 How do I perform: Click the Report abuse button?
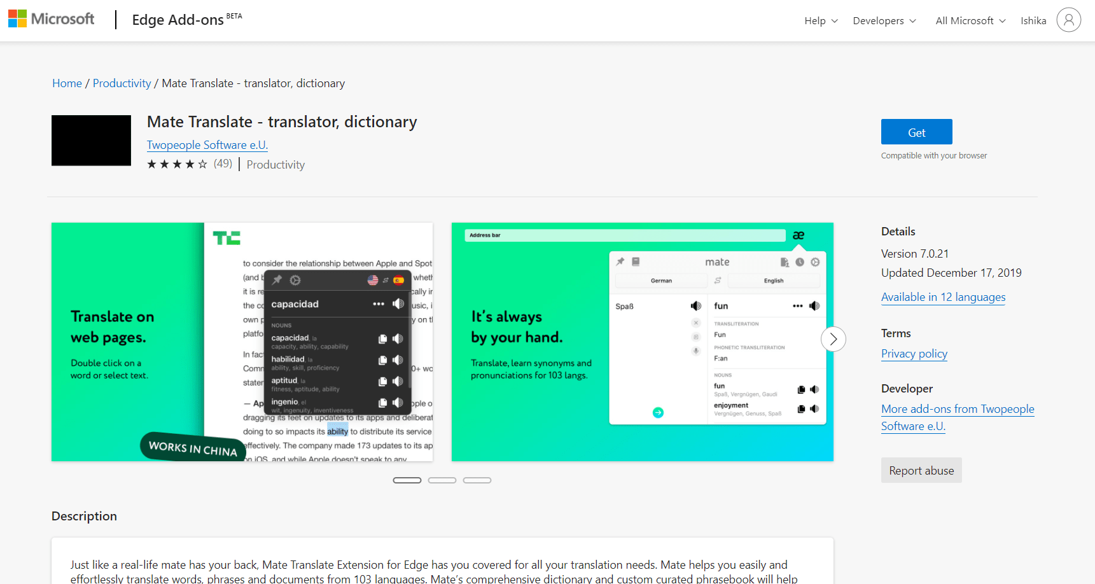[921, 470]
